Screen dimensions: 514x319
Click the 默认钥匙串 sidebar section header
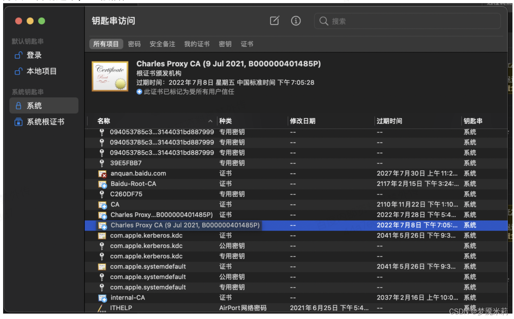coord(28,41)
